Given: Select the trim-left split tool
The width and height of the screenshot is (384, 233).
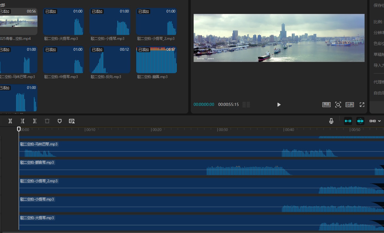Looking at the screenshot, I should click(x=22, y=121).
